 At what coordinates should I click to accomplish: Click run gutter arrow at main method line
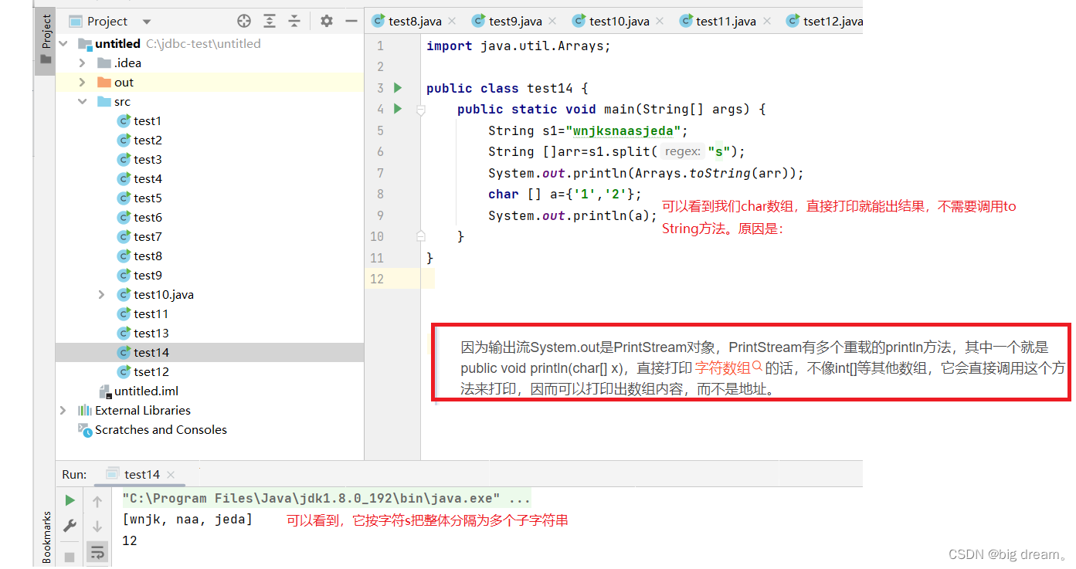tap(398, 109)
